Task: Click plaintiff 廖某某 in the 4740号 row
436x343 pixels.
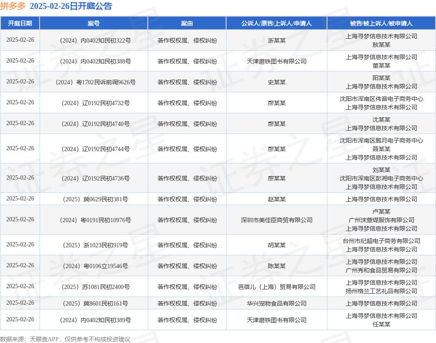Action: click(x=277, y=124)
